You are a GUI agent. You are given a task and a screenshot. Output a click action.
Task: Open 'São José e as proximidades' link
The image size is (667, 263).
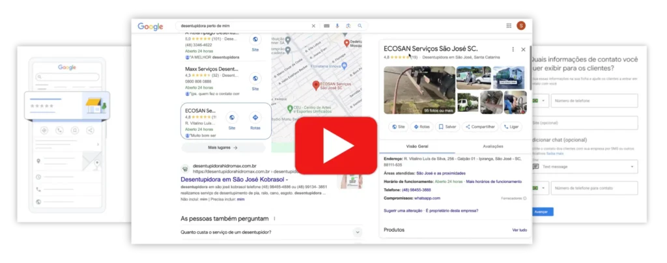tap(441, 173)
